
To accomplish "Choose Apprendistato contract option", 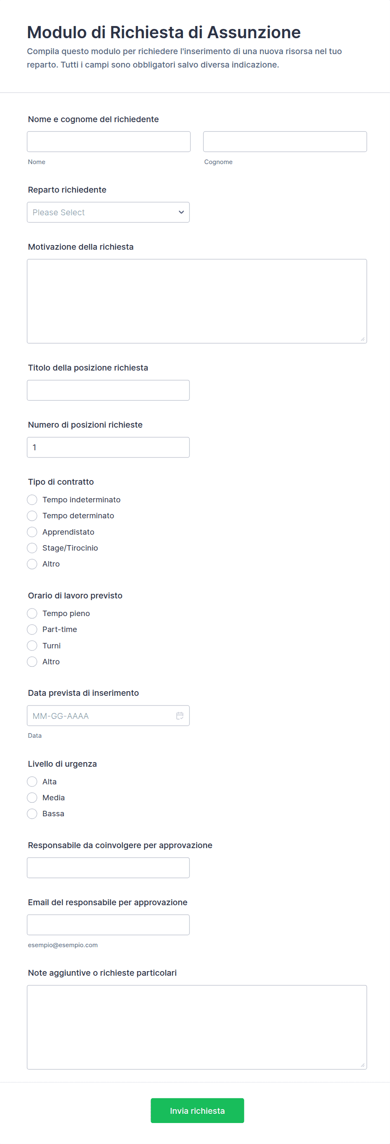I will (x=32, y=532).
